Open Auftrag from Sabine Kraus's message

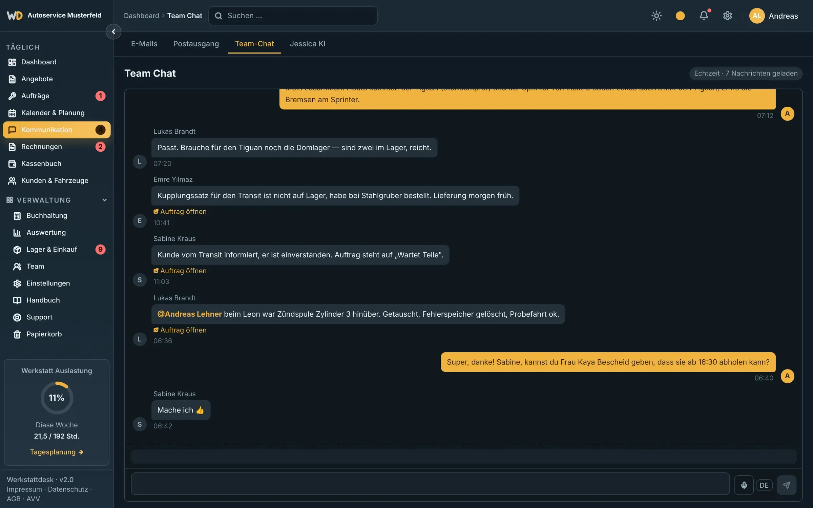[x=180, y=271]
